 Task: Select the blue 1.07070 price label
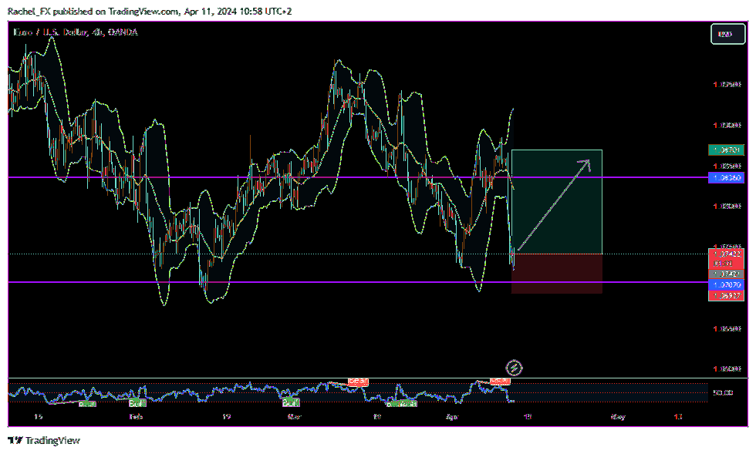pyautogui.click(x=726, y=285)
